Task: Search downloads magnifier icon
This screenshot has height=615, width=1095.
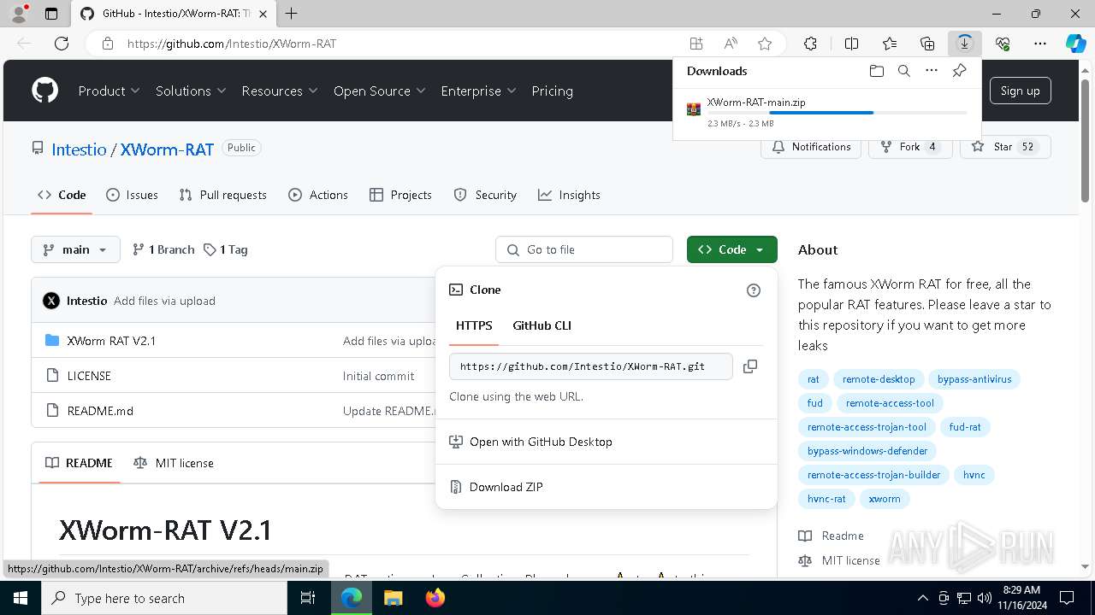Action: pyautogui.click(x=904, y=71)
